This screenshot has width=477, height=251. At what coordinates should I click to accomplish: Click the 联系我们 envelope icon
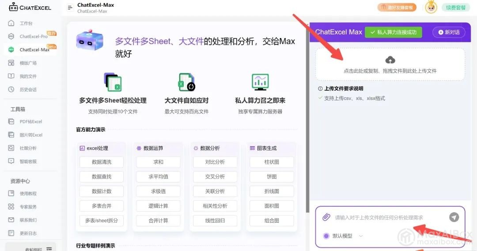pos(11,220)
